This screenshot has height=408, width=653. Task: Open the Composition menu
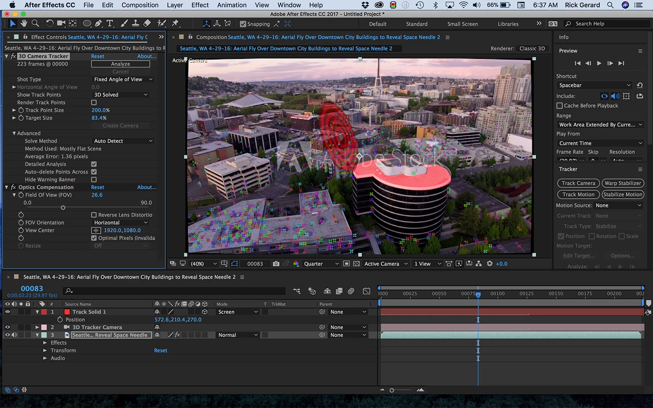(140, 5)
